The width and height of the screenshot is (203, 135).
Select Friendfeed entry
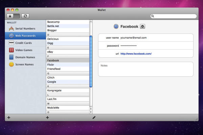68,69
